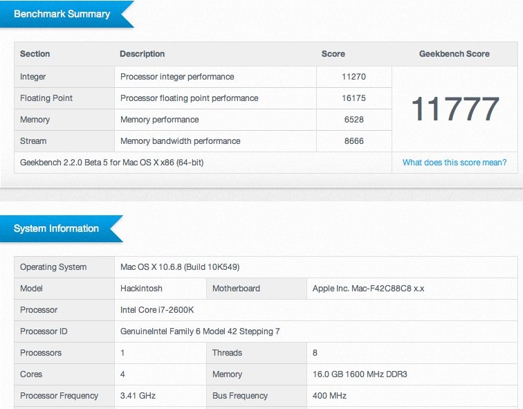Click the Threads value 8

click(315, 353)
